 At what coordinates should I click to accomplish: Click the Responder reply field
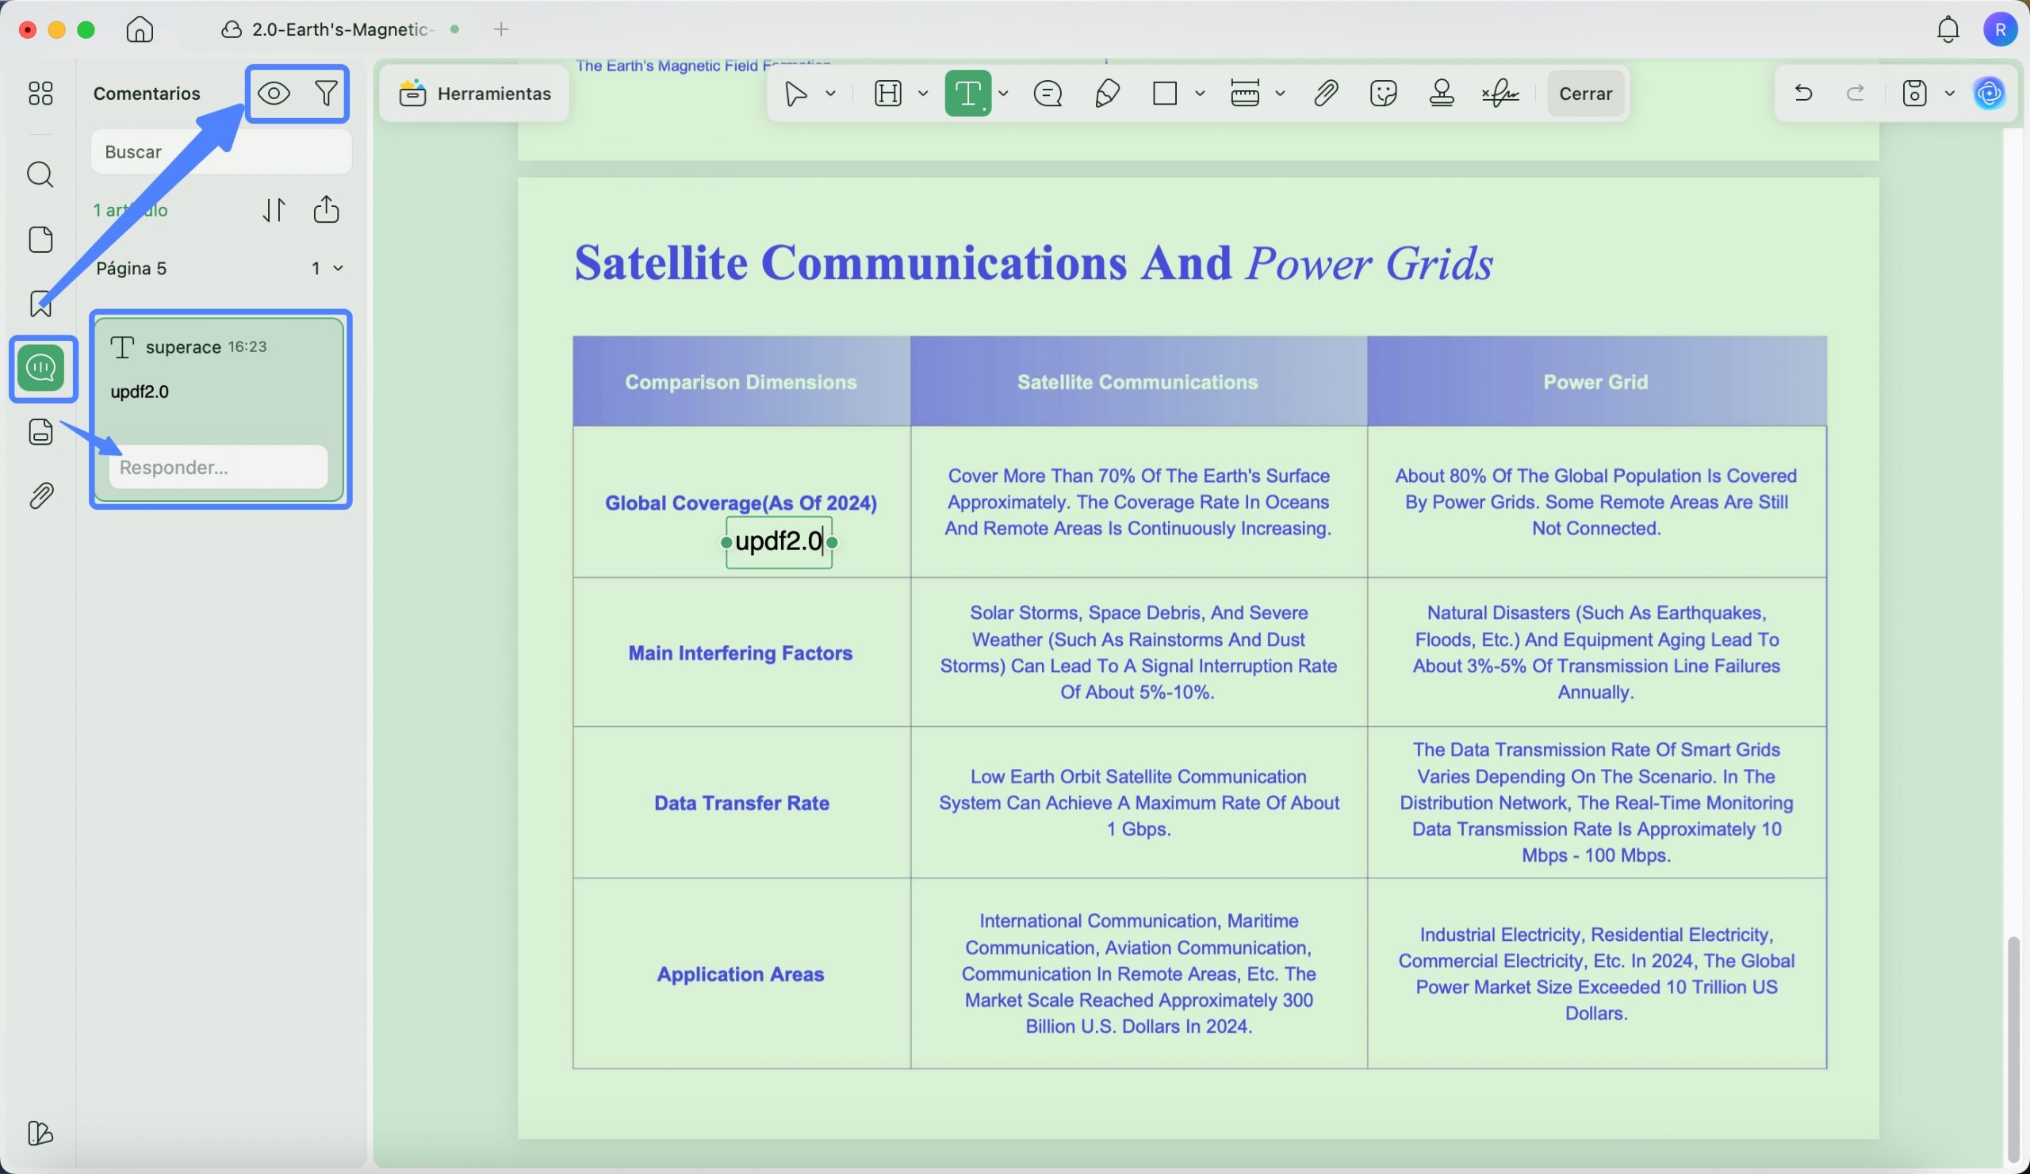click(x=218, y=467)
